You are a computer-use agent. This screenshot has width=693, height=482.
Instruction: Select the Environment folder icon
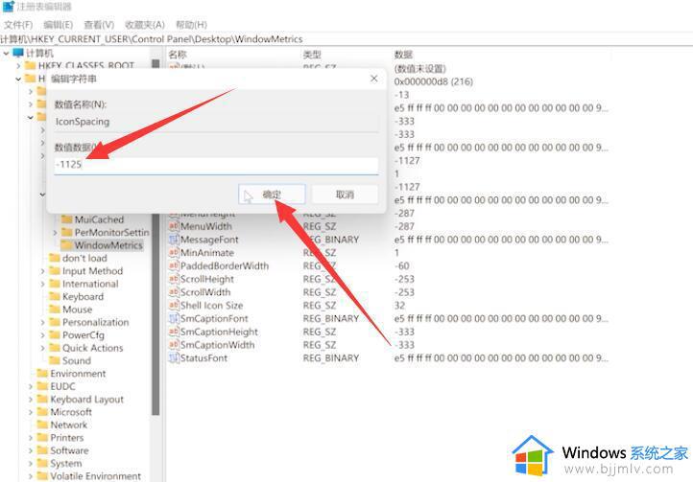click(42, 373)
